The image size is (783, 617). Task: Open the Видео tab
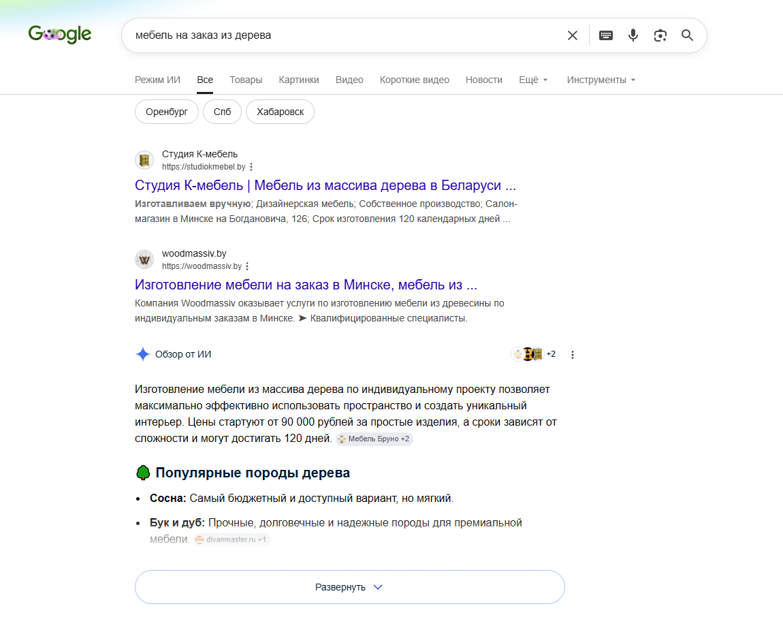tap(349, 80)
